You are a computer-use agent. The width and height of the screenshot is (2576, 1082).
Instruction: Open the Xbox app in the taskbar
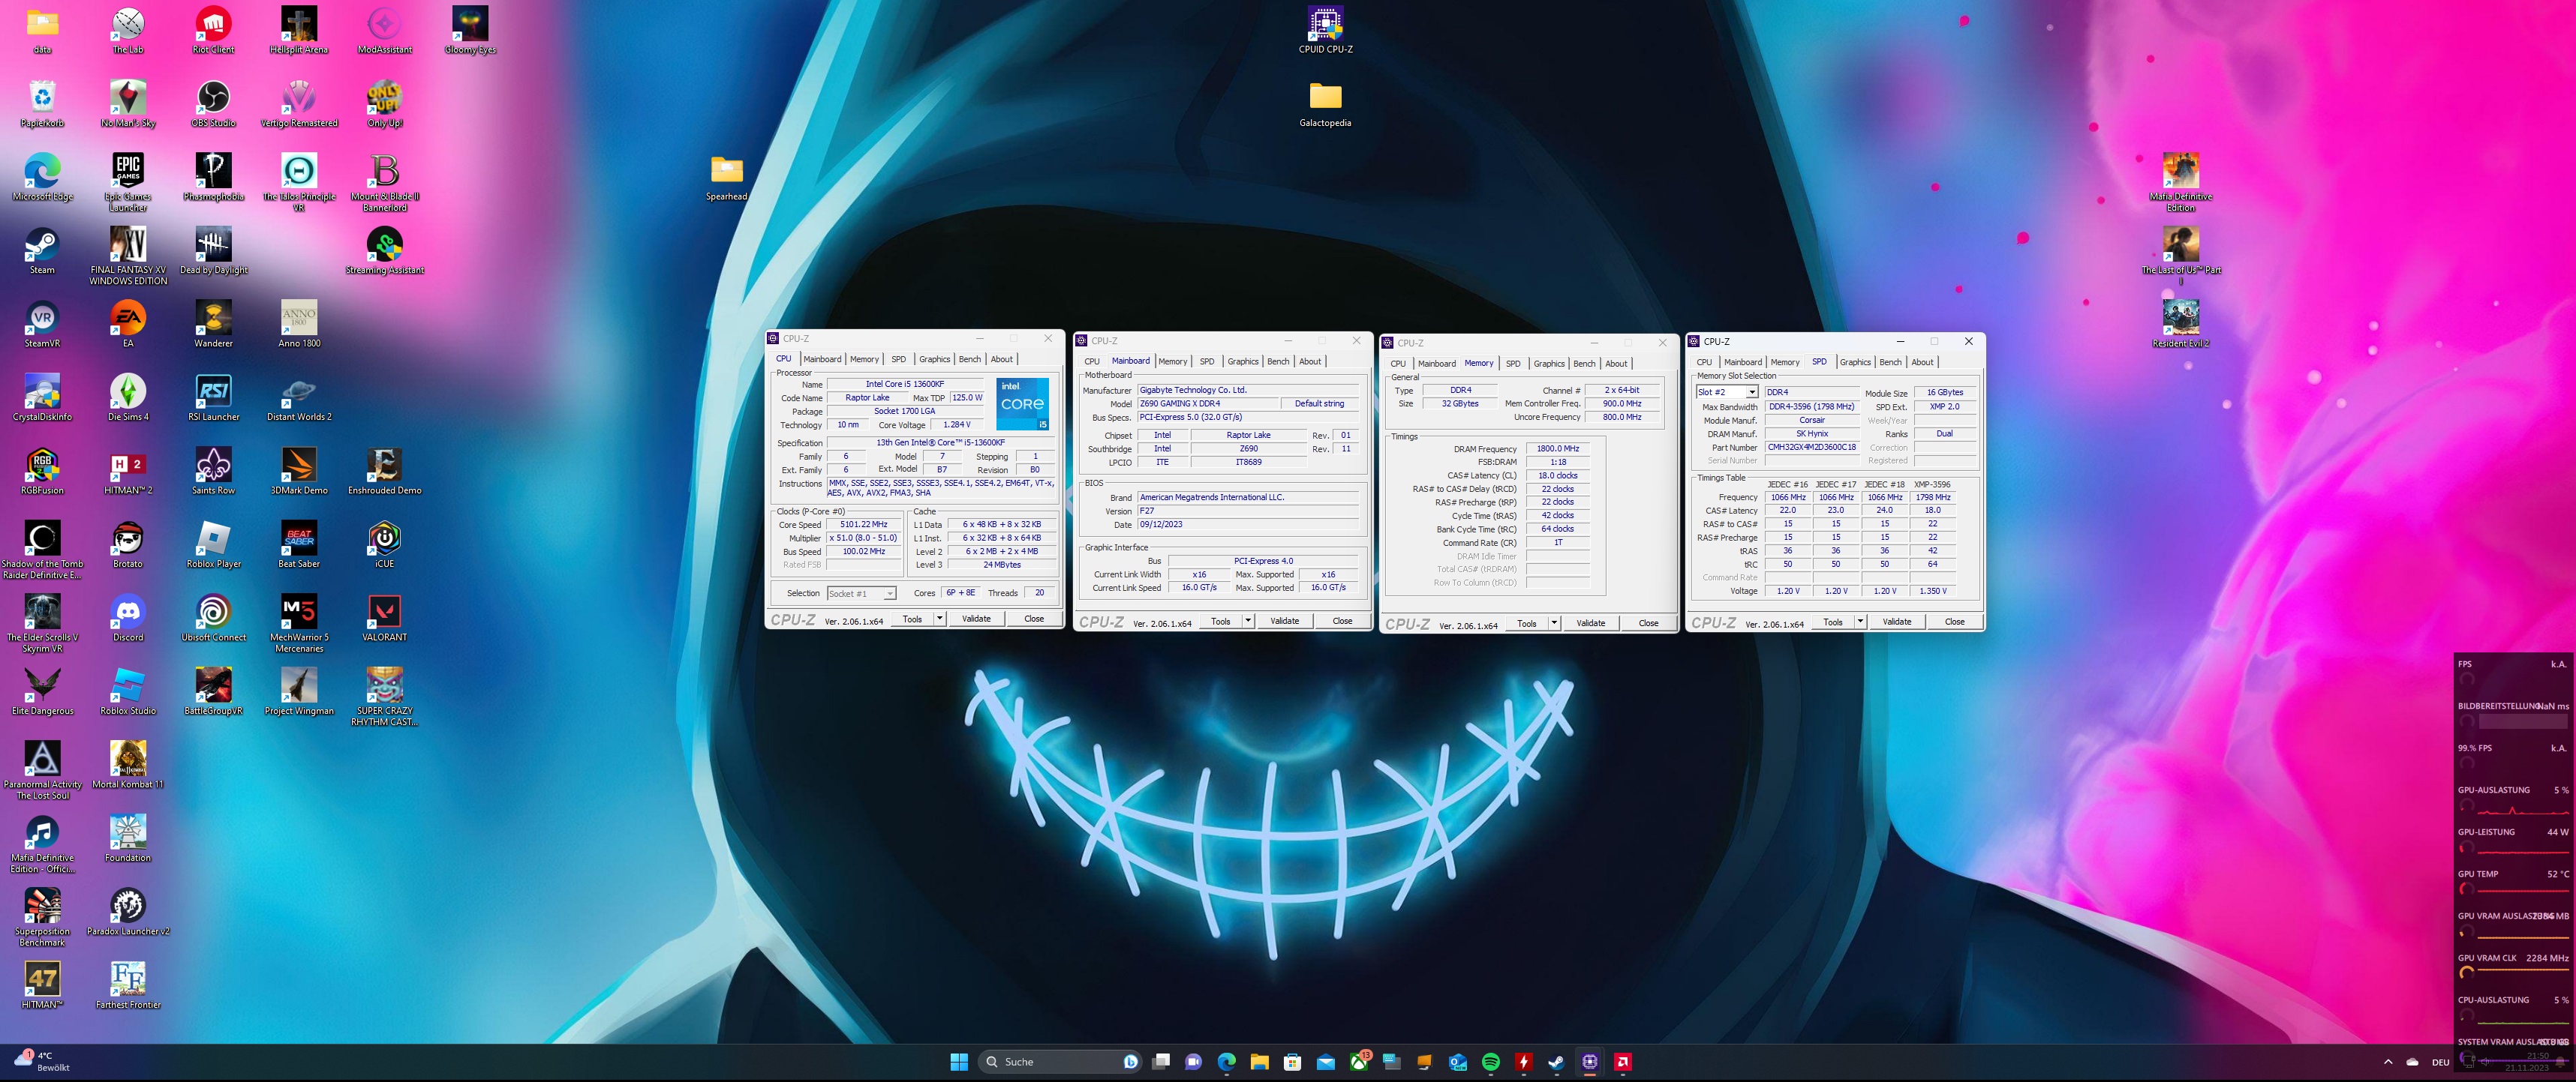pos(1359,1062)
